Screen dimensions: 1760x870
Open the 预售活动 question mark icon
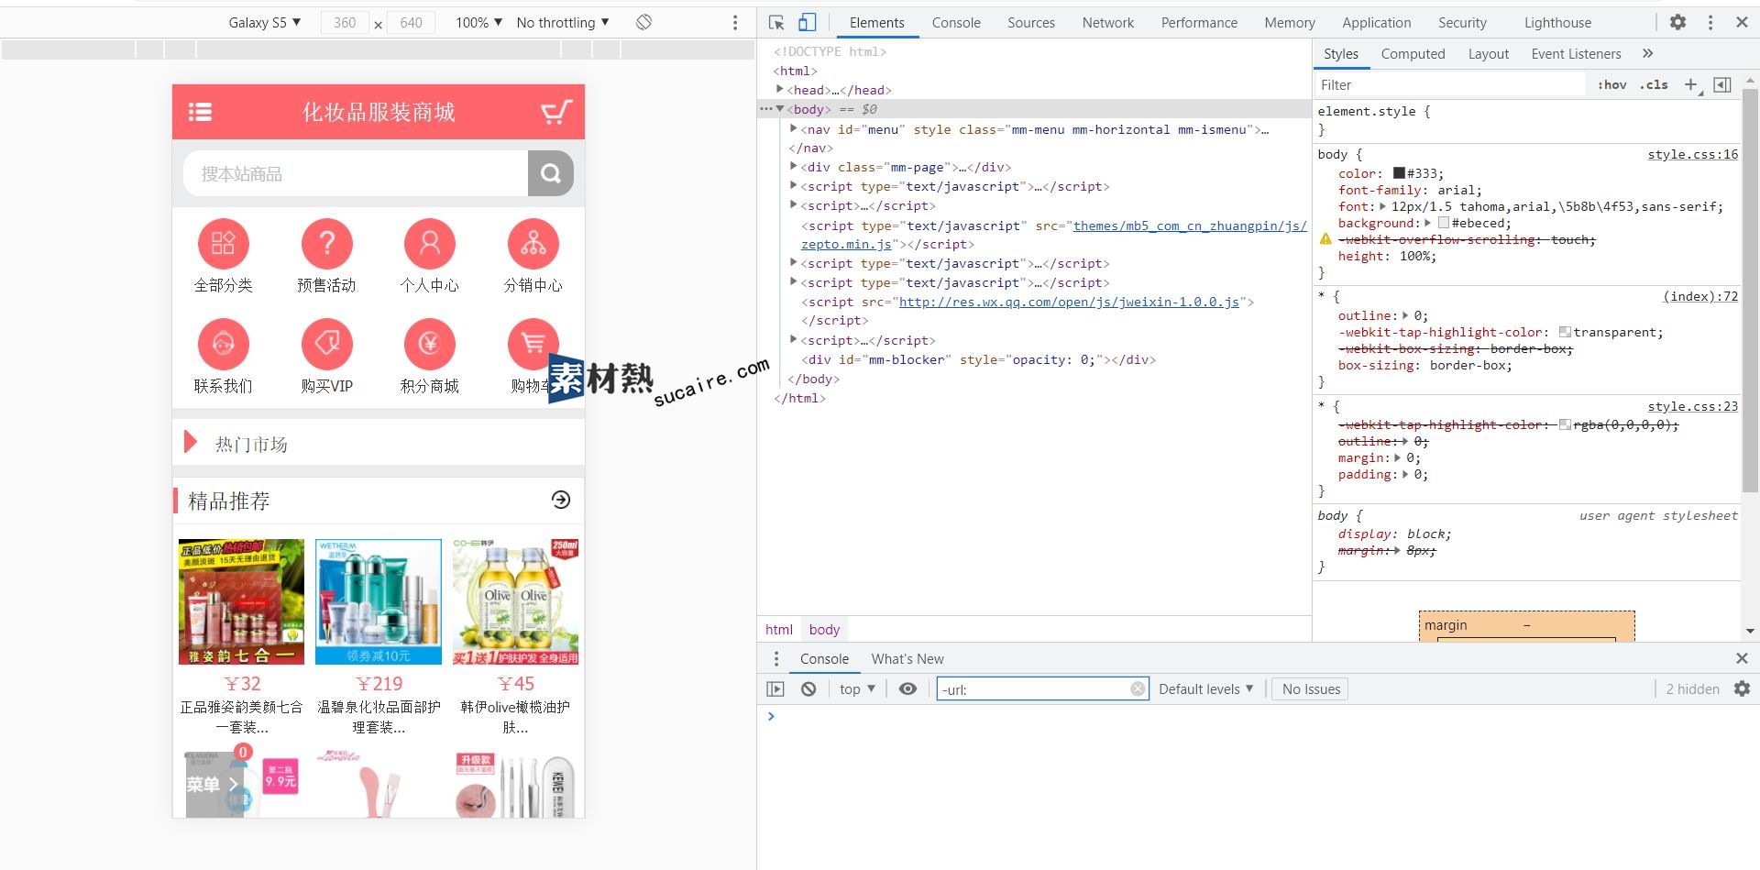pos(326,244)
